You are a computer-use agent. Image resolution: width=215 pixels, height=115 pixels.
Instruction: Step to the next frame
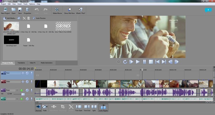[x=177, y=62]
